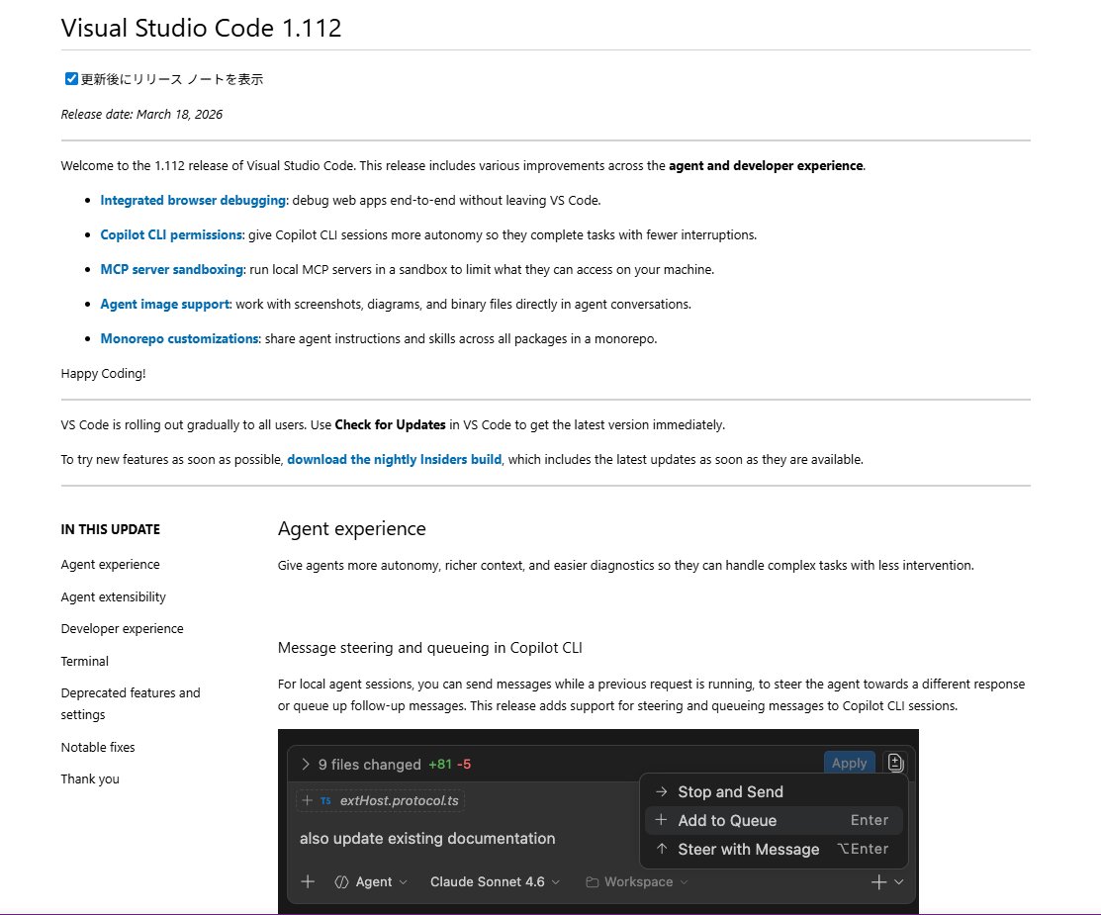1101x915 pixels.
Task: Follow the Agent image support link
Action: [x=164, y=304]
